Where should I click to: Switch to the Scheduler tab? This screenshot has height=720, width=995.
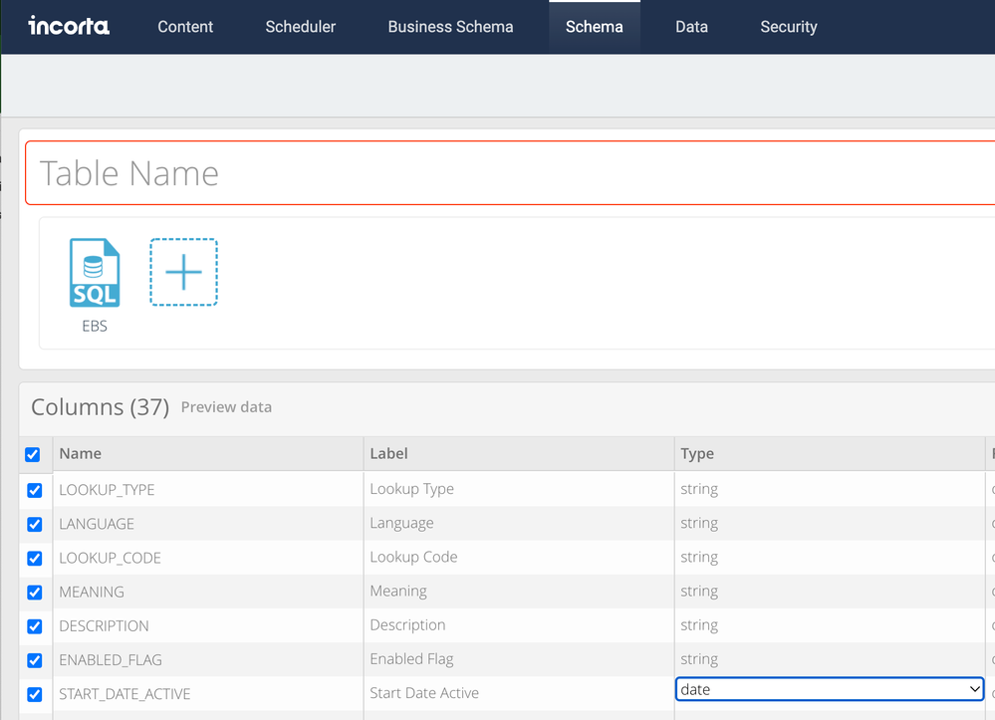coord(300,27)
